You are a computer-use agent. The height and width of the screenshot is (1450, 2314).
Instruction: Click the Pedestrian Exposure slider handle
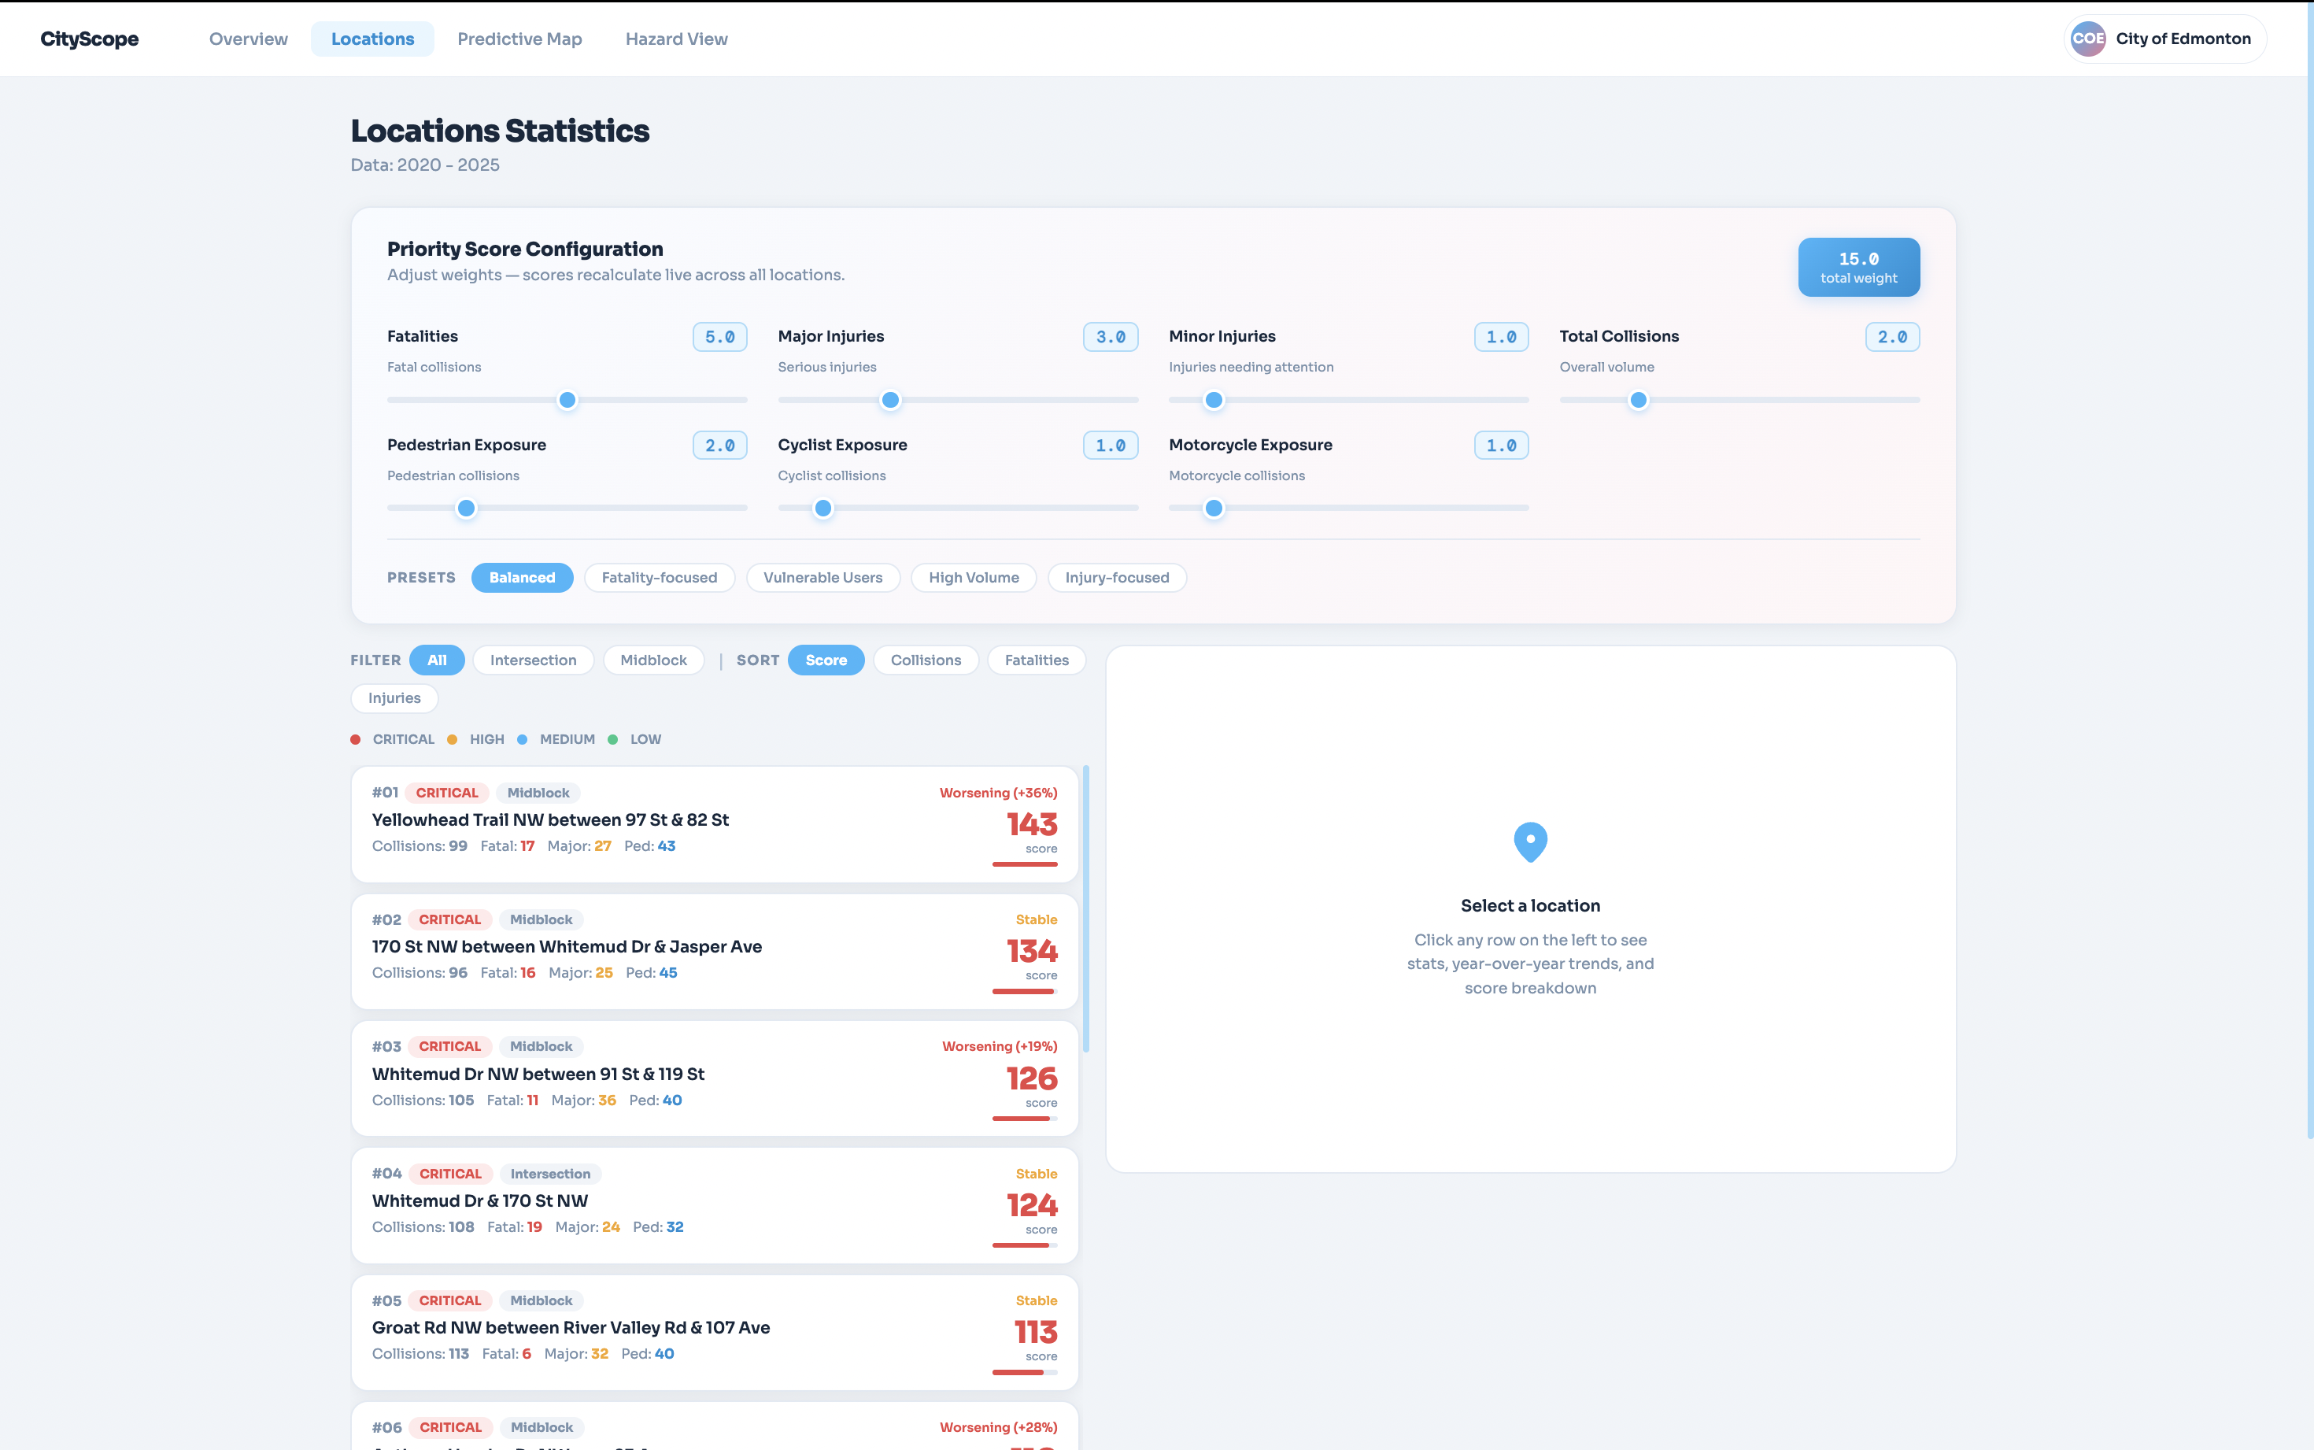point(466,509)
